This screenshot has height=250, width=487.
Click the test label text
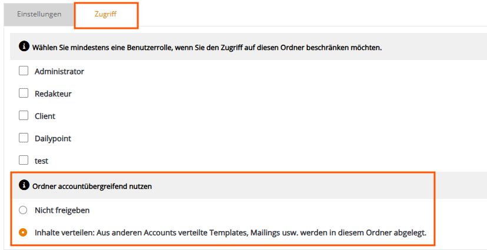tap(42, 161)
